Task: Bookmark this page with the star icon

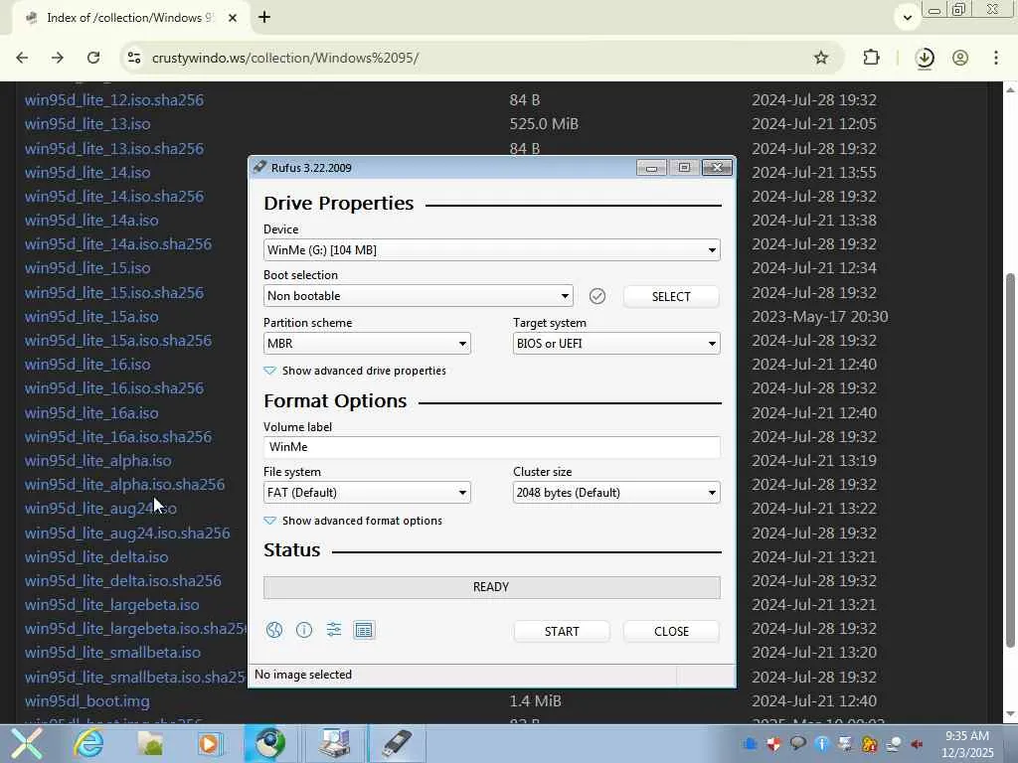Action: [820, 58]
